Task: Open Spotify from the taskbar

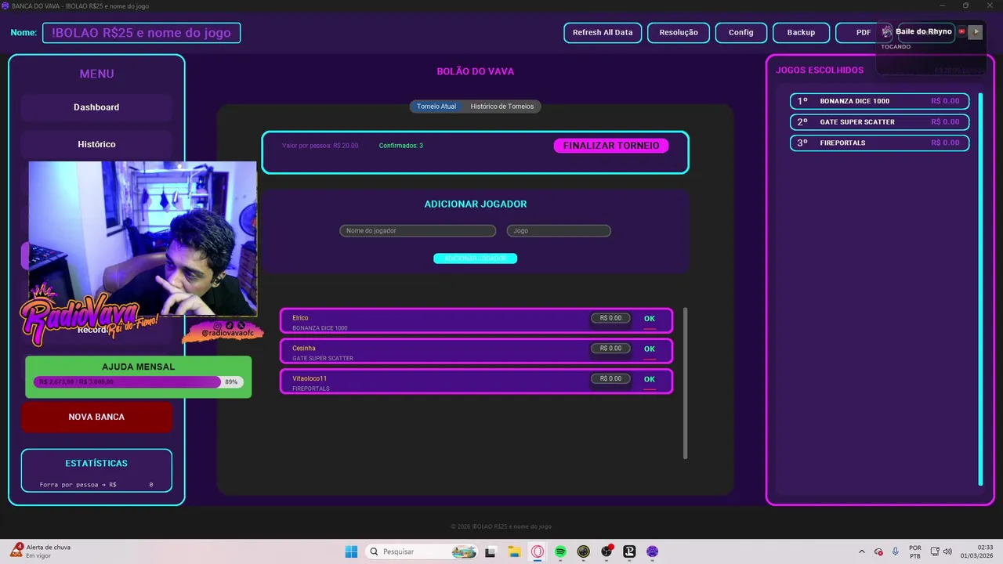Action: [x=560, y=551]
